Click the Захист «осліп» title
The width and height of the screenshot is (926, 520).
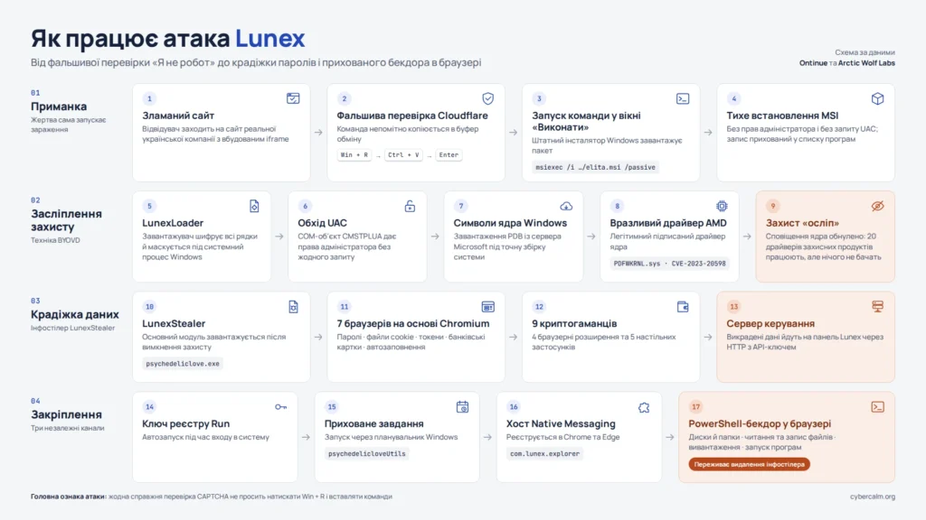[x=803, y=223]
